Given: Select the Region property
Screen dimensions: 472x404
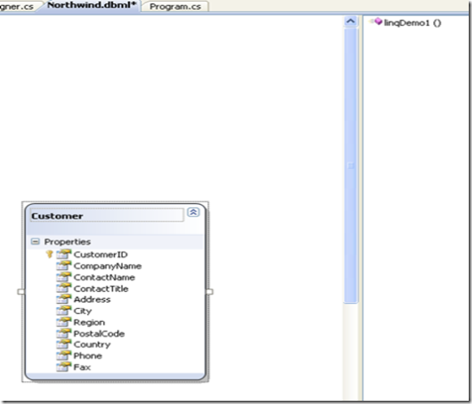Looking at the screenshot, I should pos(89,323).
